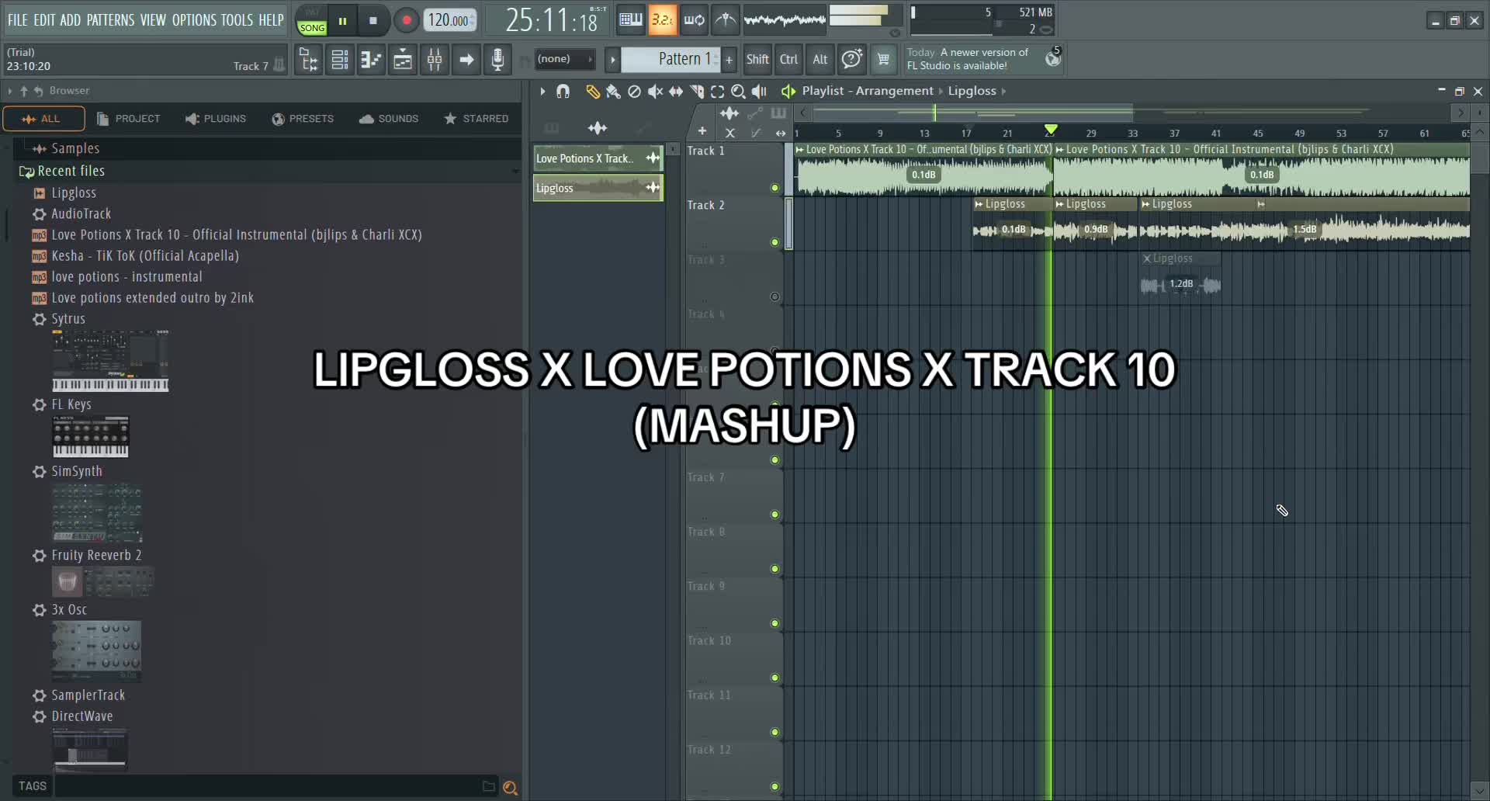Open the shopping cart store icon

click(883, 59)
